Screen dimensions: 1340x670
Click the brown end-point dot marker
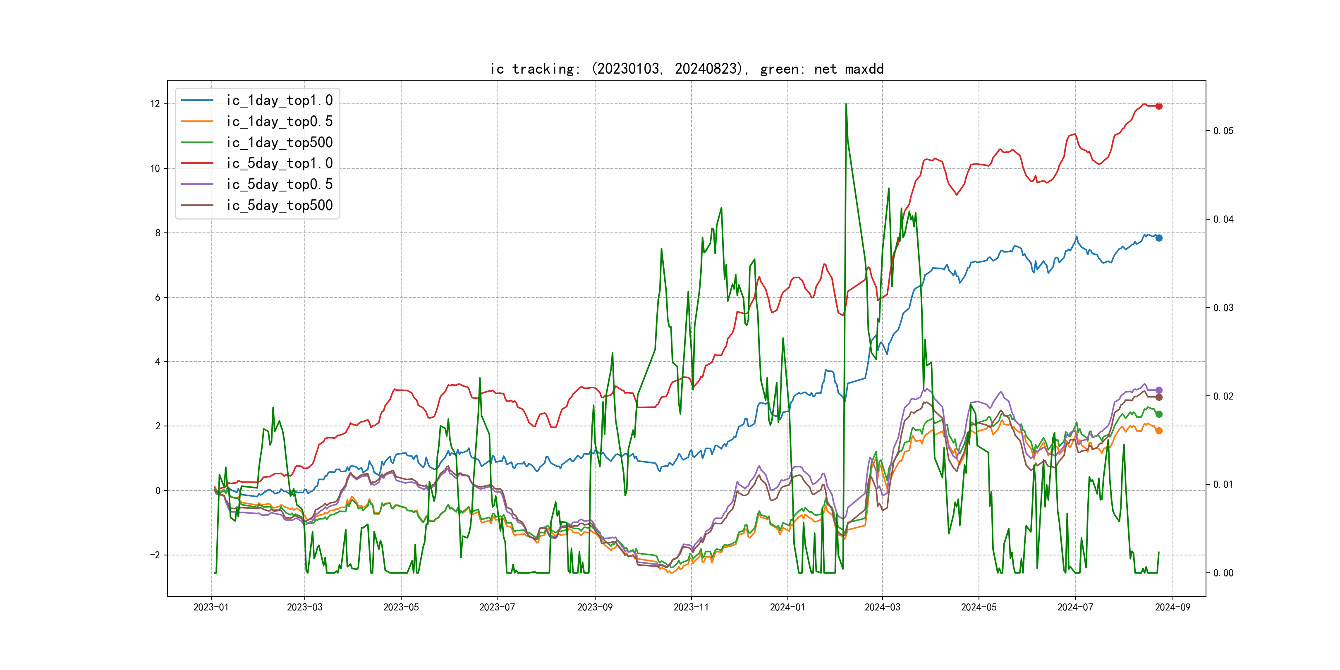click(x=1159, y=397)
